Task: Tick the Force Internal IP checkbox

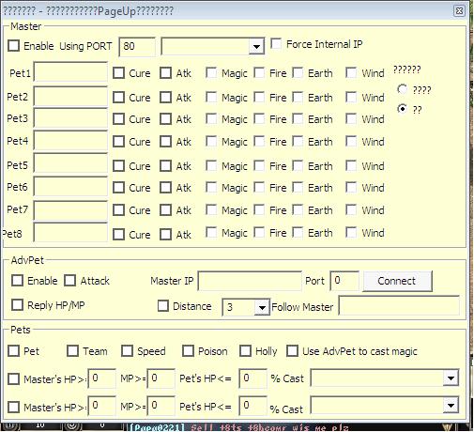Action: tap(276, 44)
